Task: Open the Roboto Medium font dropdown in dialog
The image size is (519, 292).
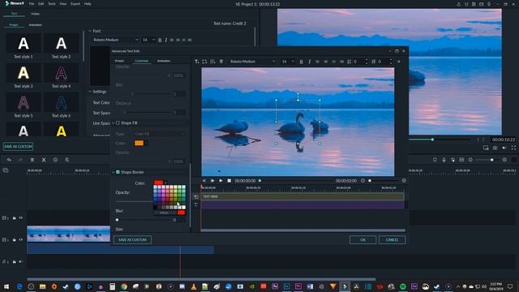Action: (252, 62)
